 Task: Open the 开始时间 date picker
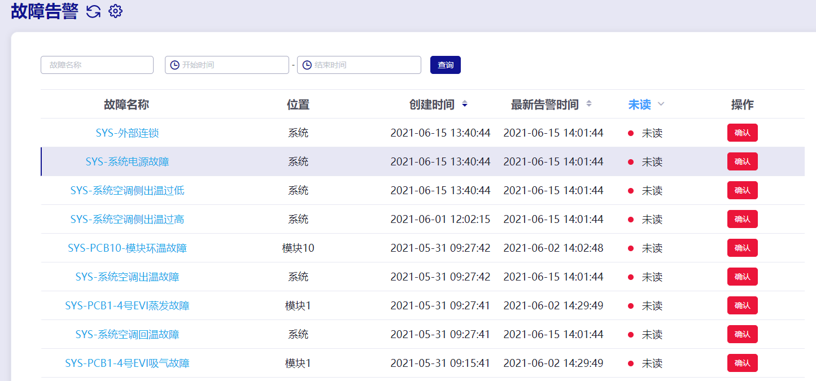coord(227,65)
